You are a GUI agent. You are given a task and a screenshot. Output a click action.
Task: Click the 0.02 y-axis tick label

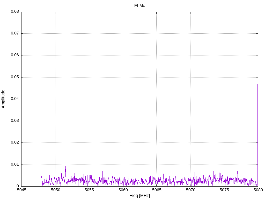pyautogui.click(x=15, y=143)
